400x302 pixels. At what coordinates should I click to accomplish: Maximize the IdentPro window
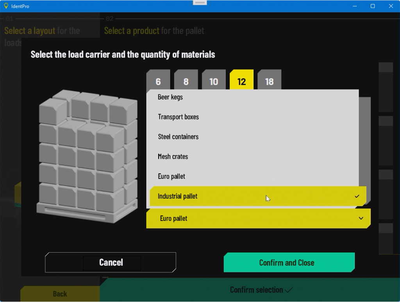[x=373, y=6]
